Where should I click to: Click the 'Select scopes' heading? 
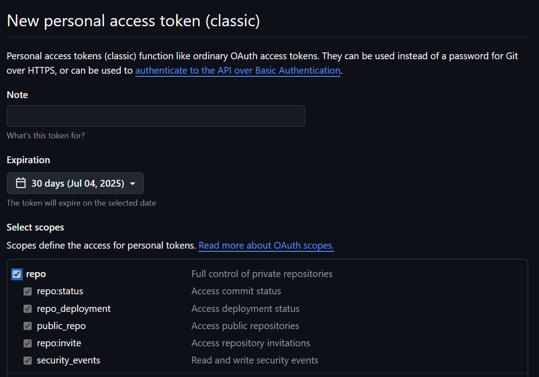35,227
